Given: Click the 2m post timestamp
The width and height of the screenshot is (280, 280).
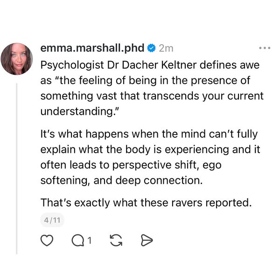Looking at the screenshot, I should click(166, 48).
